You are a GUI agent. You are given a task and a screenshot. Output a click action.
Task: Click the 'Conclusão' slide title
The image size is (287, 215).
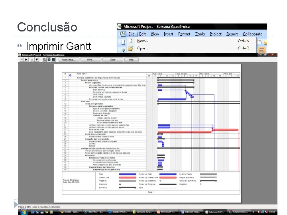click(x=47, y=27)
